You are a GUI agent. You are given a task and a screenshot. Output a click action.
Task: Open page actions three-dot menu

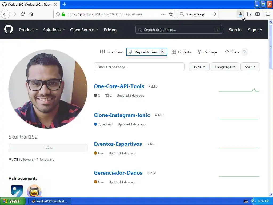point(163,14)
